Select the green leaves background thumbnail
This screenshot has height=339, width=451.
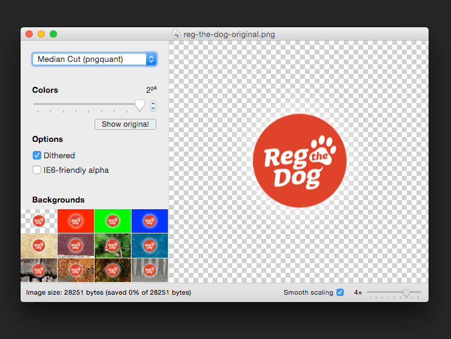click(x=113, y=246)
